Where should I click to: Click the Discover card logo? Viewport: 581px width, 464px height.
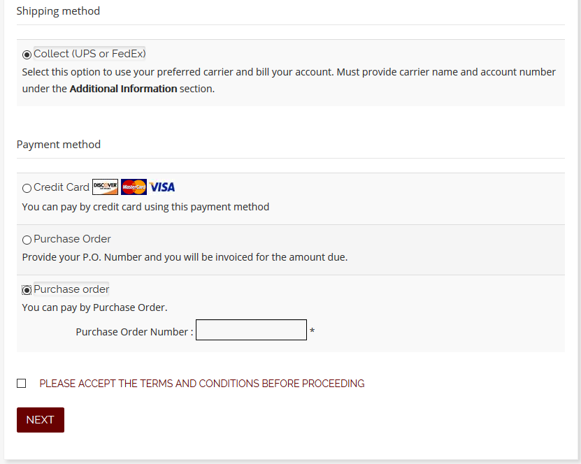tap(105, 187)
